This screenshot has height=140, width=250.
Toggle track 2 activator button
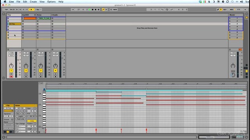point(26,70)
